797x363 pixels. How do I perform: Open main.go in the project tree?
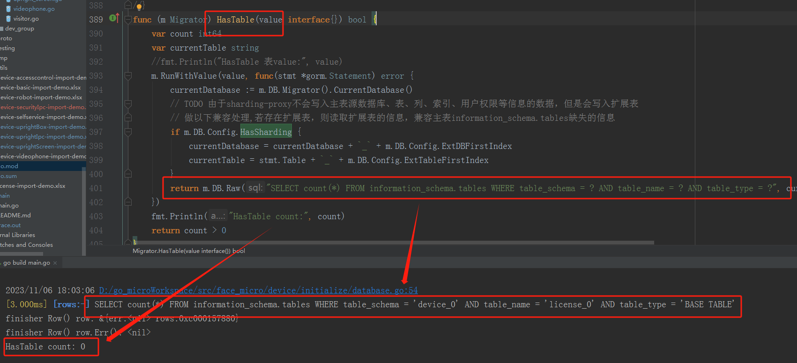9,205
